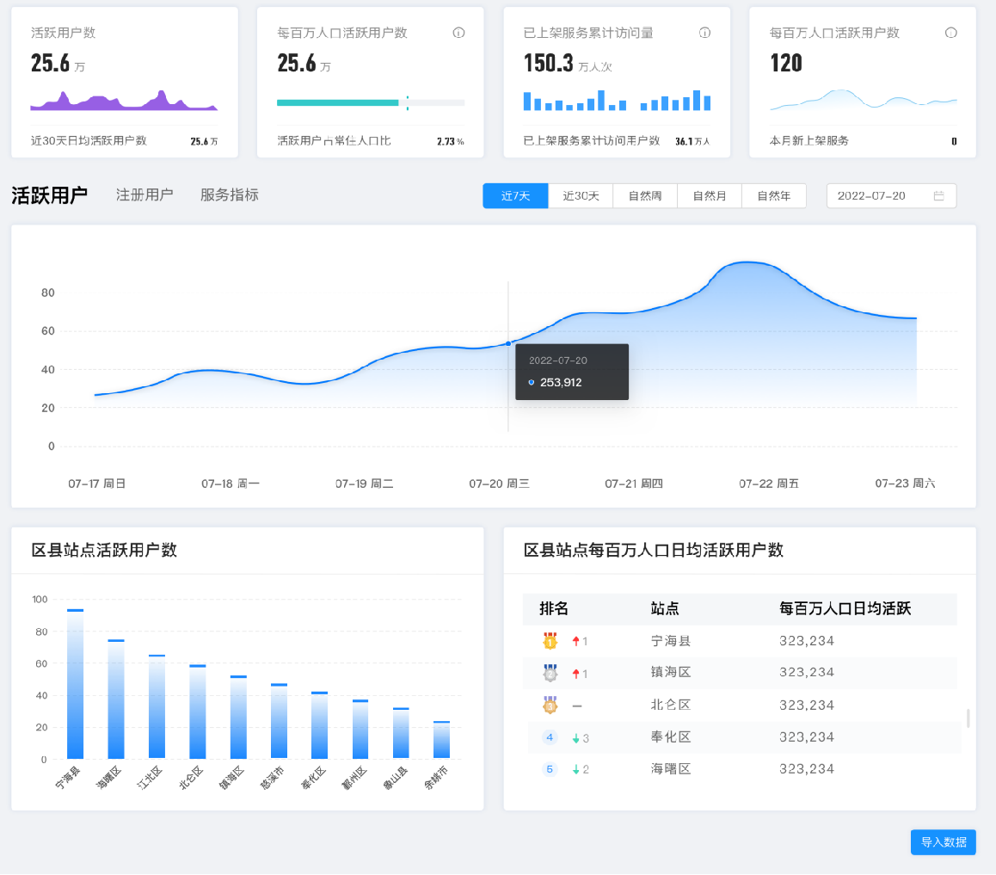Click rank 5 badge for 海曙区
Viewport: 996px width, 875px height.
(550, 769)
